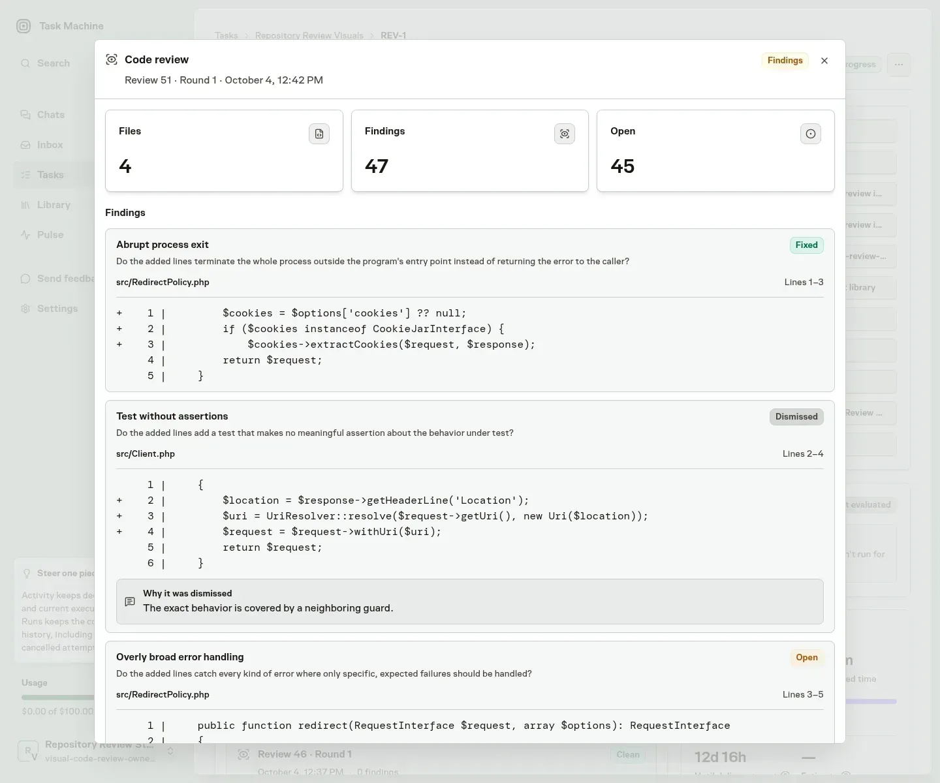Click the Chats icon in sidebar
This screenshot has height=783, width=940.
[x=25, y=115]
